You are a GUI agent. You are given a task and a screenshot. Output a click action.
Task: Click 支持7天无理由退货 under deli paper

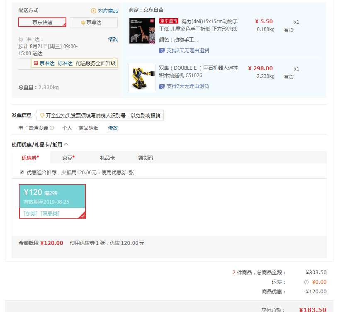(x=188, y=51)
